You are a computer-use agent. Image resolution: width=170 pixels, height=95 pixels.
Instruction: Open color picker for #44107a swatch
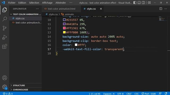(64, 24)
